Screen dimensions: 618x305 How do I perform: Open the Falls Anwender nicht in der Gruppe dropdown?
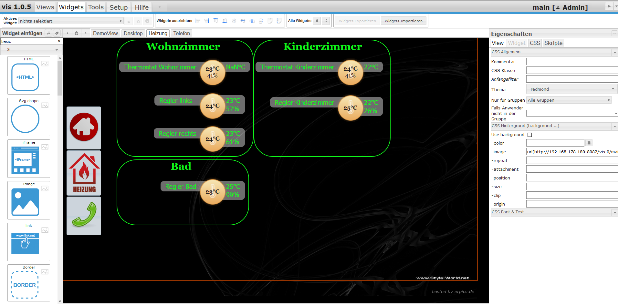572,113
